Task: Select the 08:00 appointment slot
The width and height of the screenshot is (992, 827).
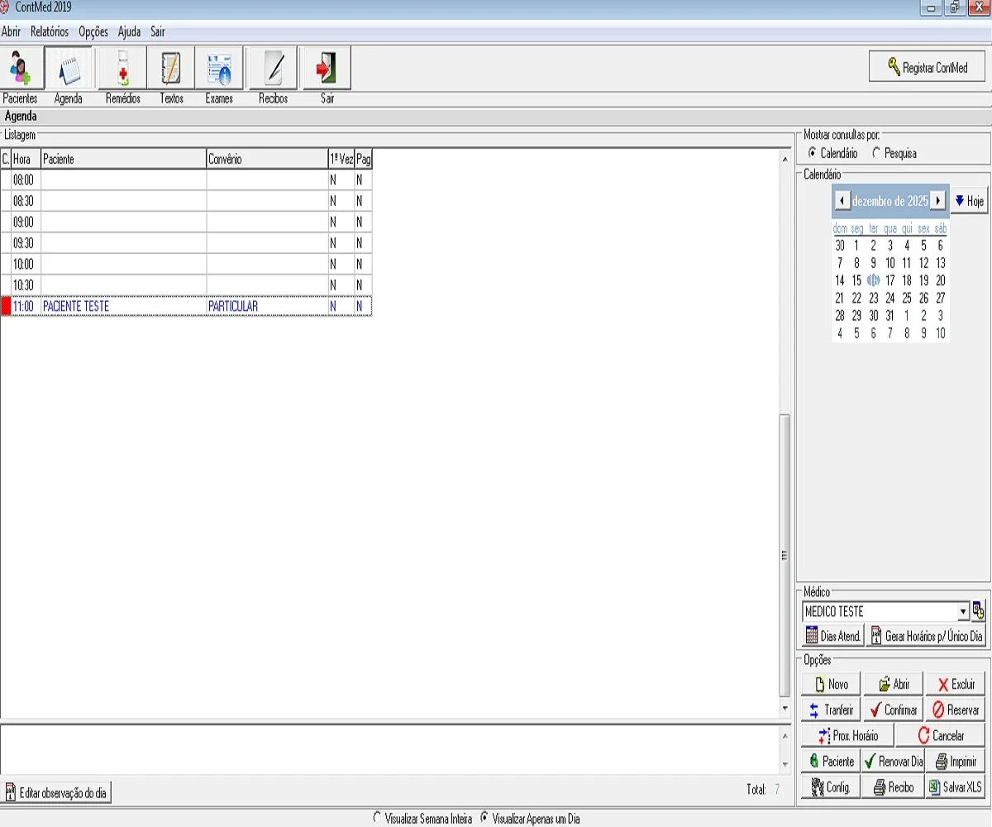Action: coord(187,179)
